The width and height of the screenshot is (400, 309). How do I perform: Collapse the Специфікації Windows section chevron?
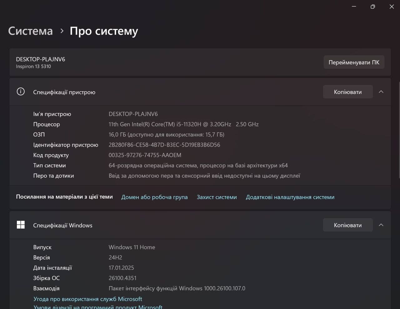tap(381, 225)
